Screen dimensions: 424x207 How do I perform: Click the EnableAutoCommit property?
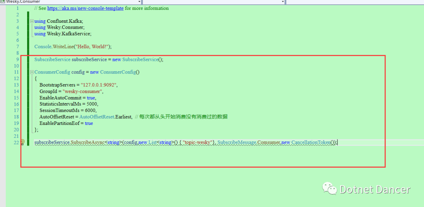point(60,98)
